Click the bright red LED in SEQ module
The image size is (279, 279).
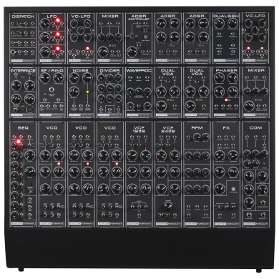pos(19,142)
